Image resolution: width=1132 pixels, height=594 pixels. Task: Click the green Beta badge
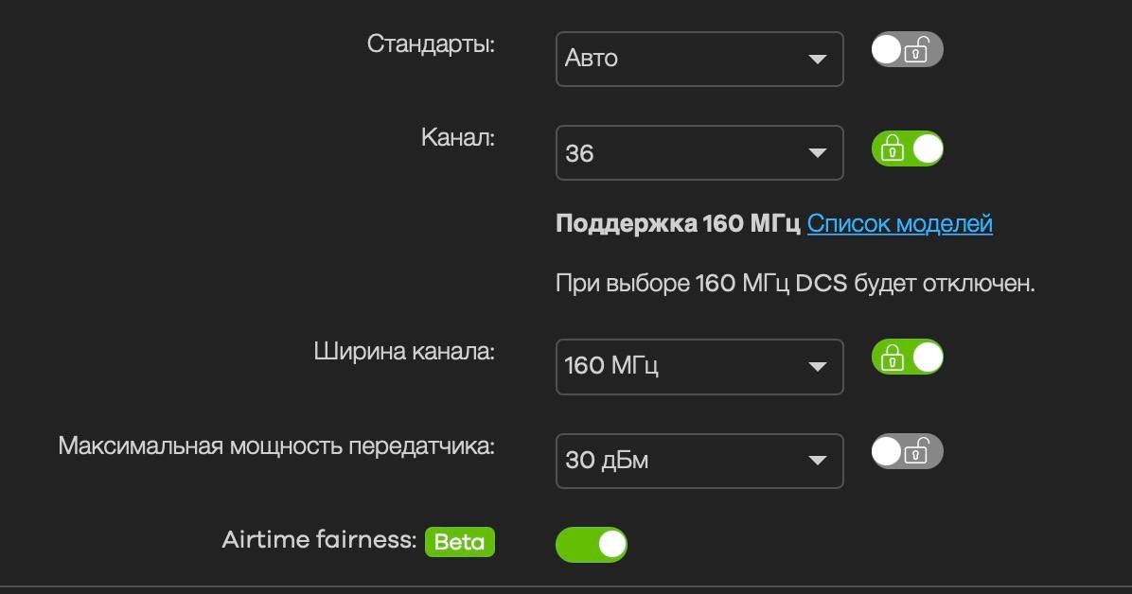click(x=459, y=542)
